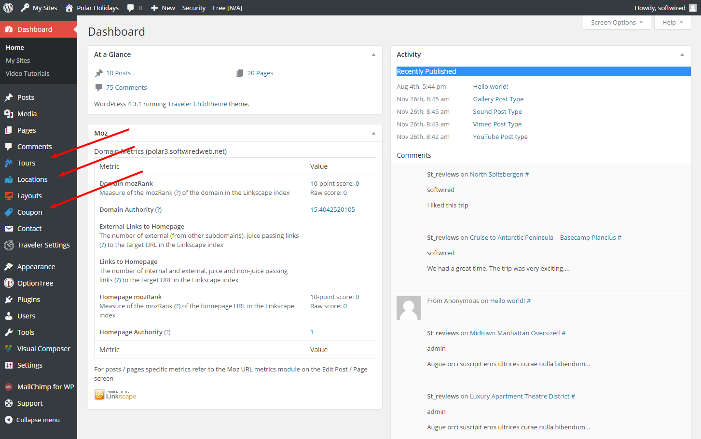Click the Appearance paintbrush icon
Image resolution: width=701 pixels, height=439 pixels.
click(9, 267)
